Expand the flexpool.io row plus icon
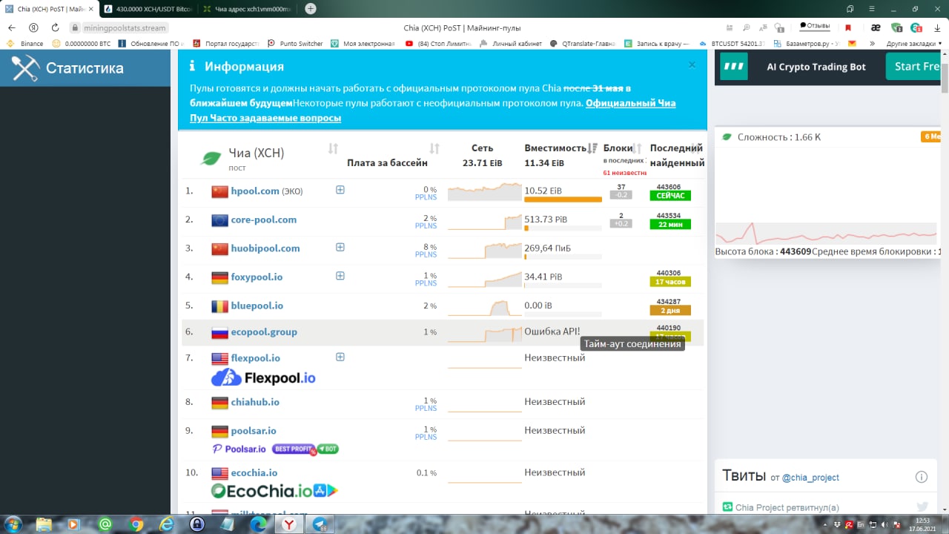This screenshot has width=949, height=534. click(x=340, y=357)
